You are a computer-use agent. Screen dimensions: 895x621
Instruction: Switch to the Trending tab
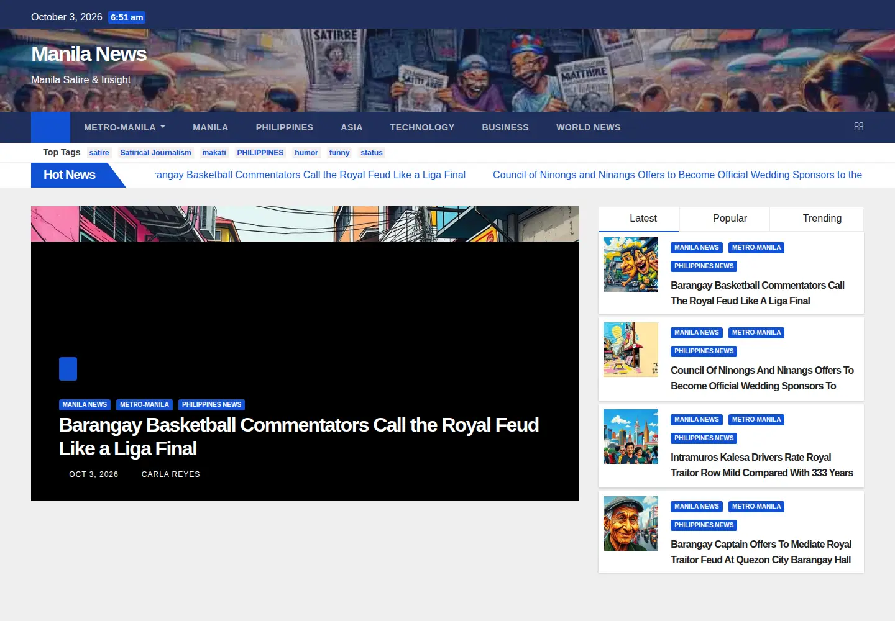point(817,219)
